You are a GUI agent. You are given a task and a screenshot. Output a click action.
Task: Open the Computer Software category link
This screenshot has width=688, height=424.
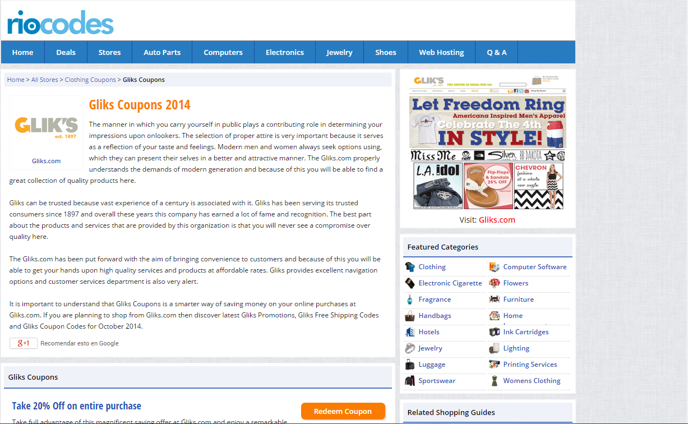point(535,267)
